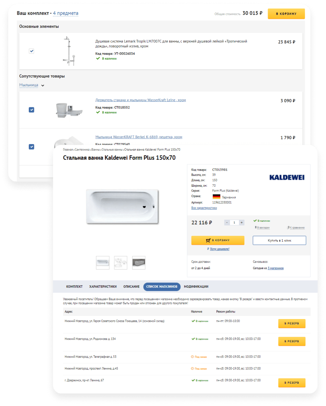Click the German flag country icon

point(217,197)
